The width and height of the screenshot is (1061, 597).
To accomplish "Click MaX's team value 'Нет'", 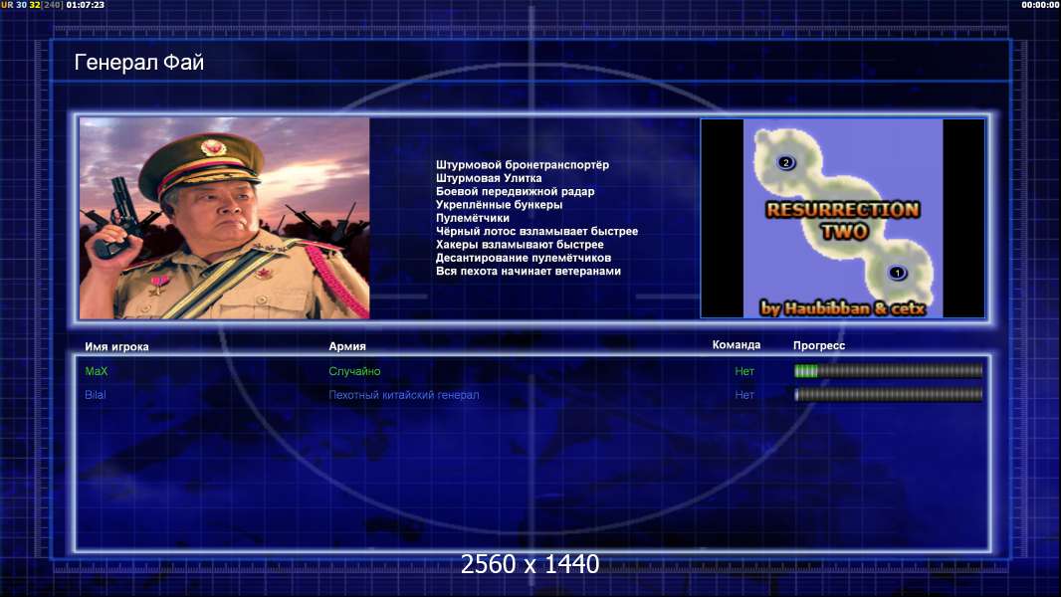I will [744, 371].
